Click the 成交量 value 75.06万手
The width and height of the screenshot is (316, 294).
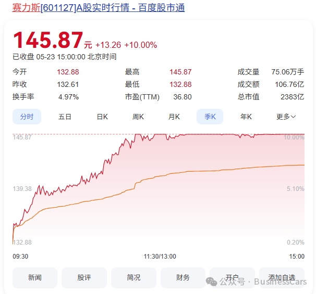coord(288,72)
